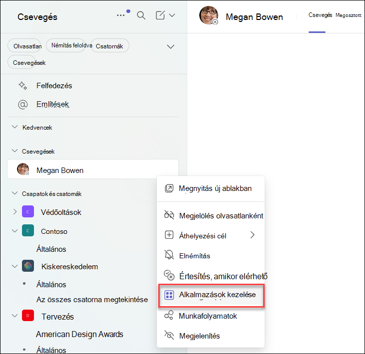Viewport: 365px width, 354px height.
Task: Select Megjelölés olvasatlanként
Action: pyautogui.click(x=211, y=215)
